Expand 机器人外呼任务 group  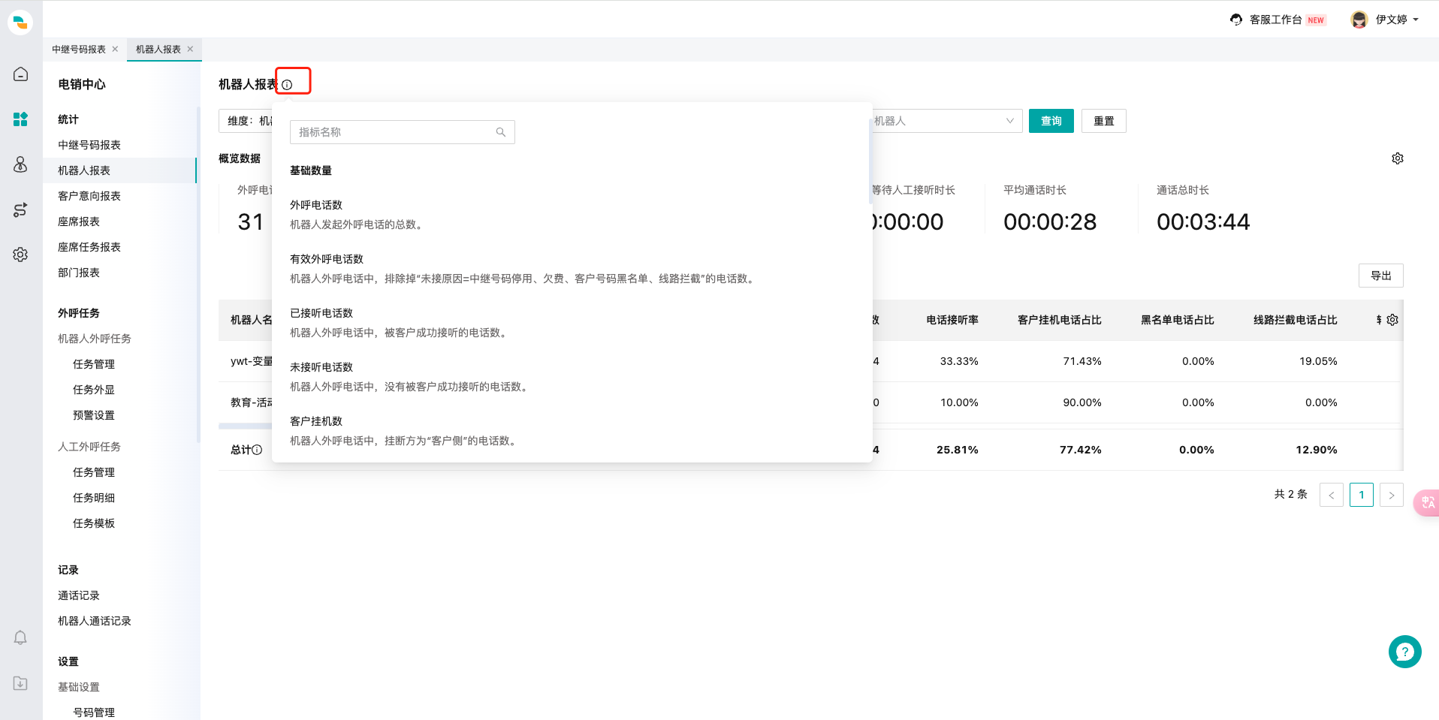point(95,339)
